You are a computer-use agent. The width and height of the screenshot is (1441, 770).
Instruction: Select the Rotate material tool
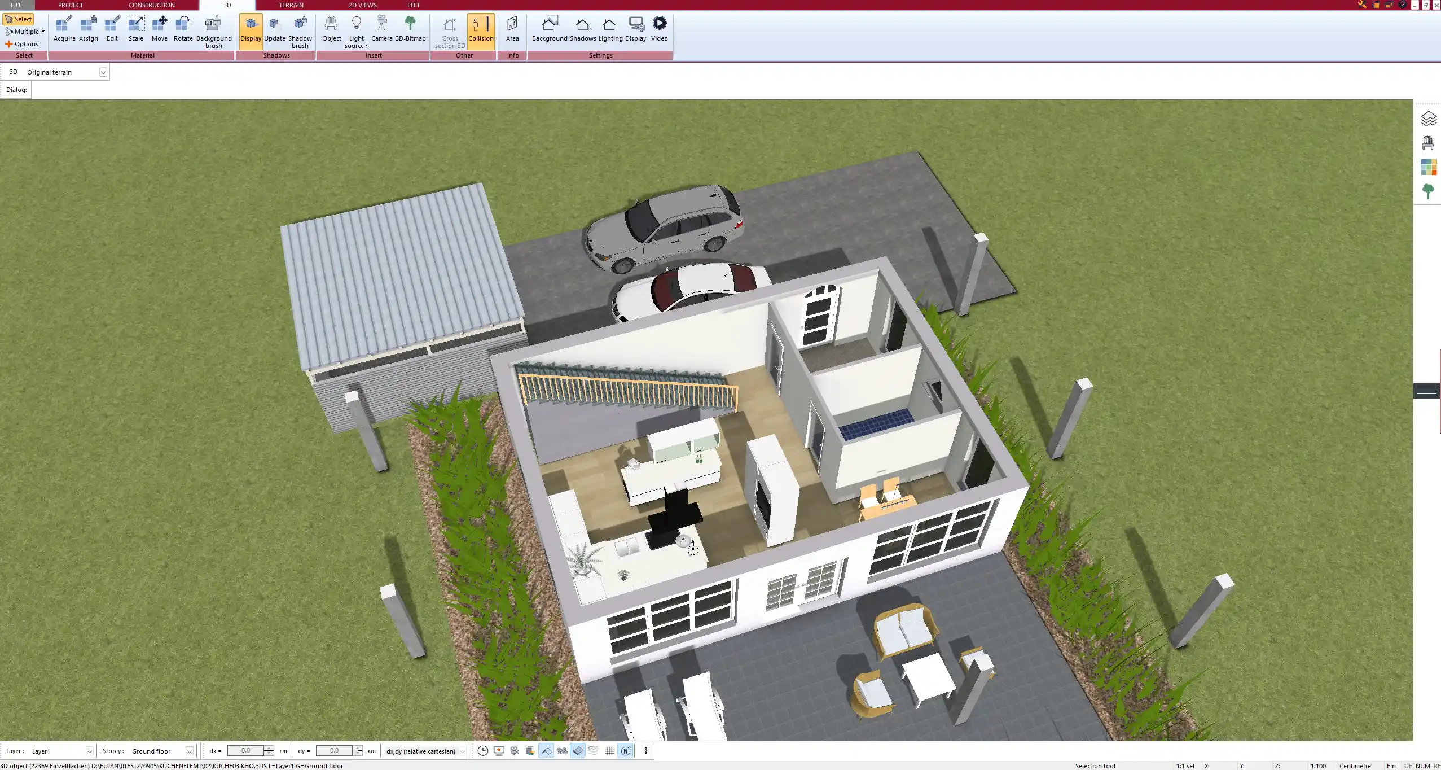click(183, 29)
